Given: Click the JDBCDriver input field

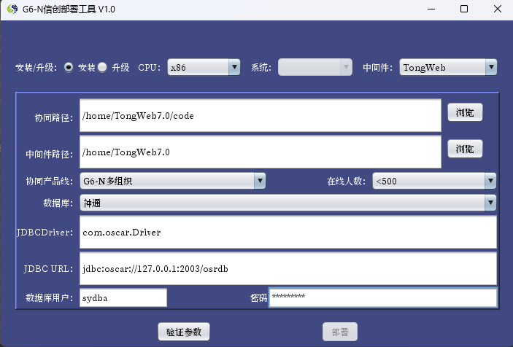Looking at the screenshot, I should [x=288, y=232].
